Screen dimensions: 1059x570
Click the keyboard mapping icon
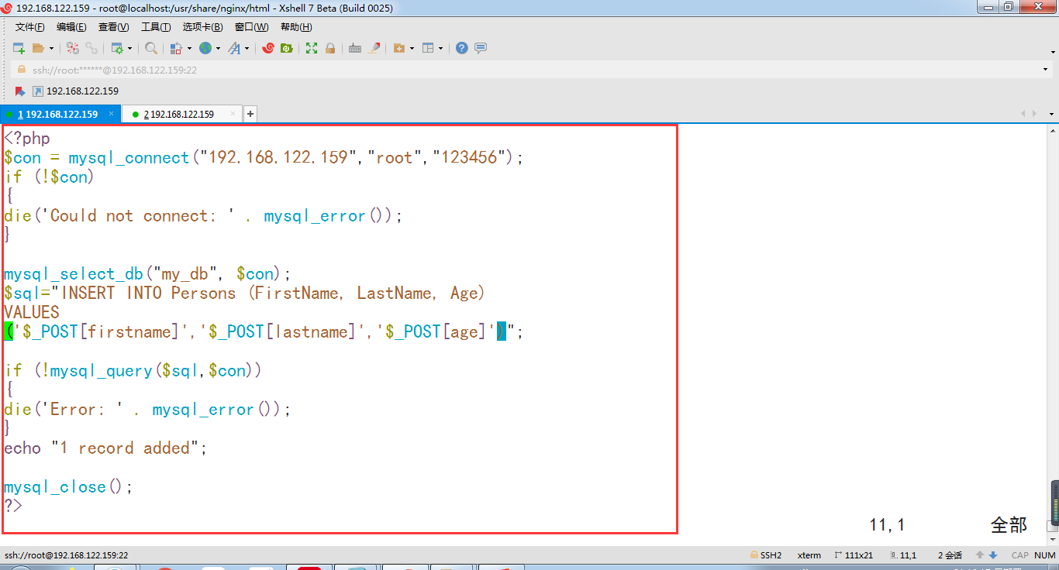point(355,48)
